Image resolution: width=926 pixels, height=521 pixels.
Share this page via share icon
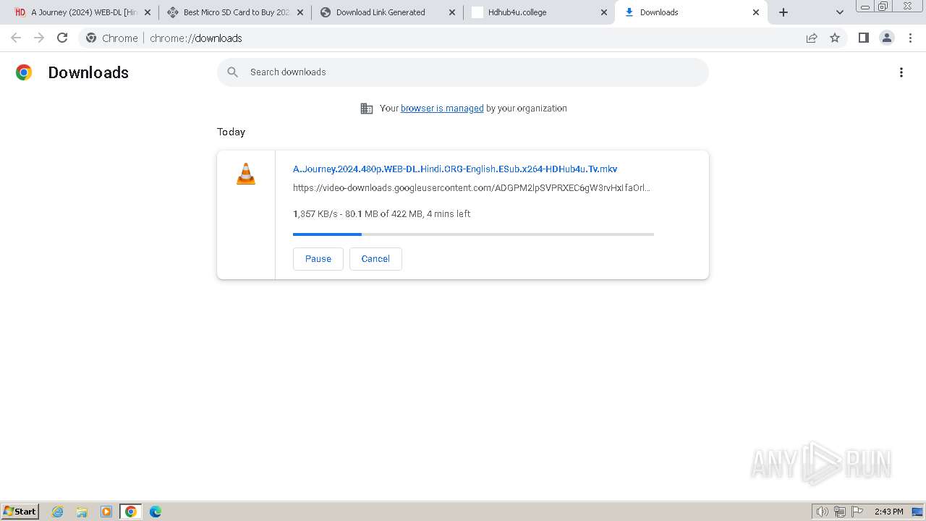[x=812, y=38]
